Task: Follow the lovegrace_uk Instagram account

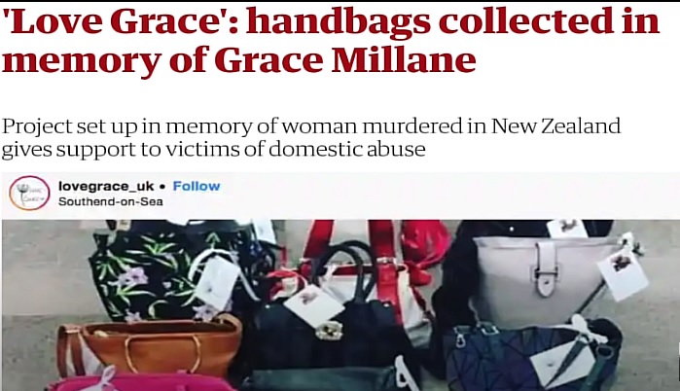Action: click(x=197, y=187)
